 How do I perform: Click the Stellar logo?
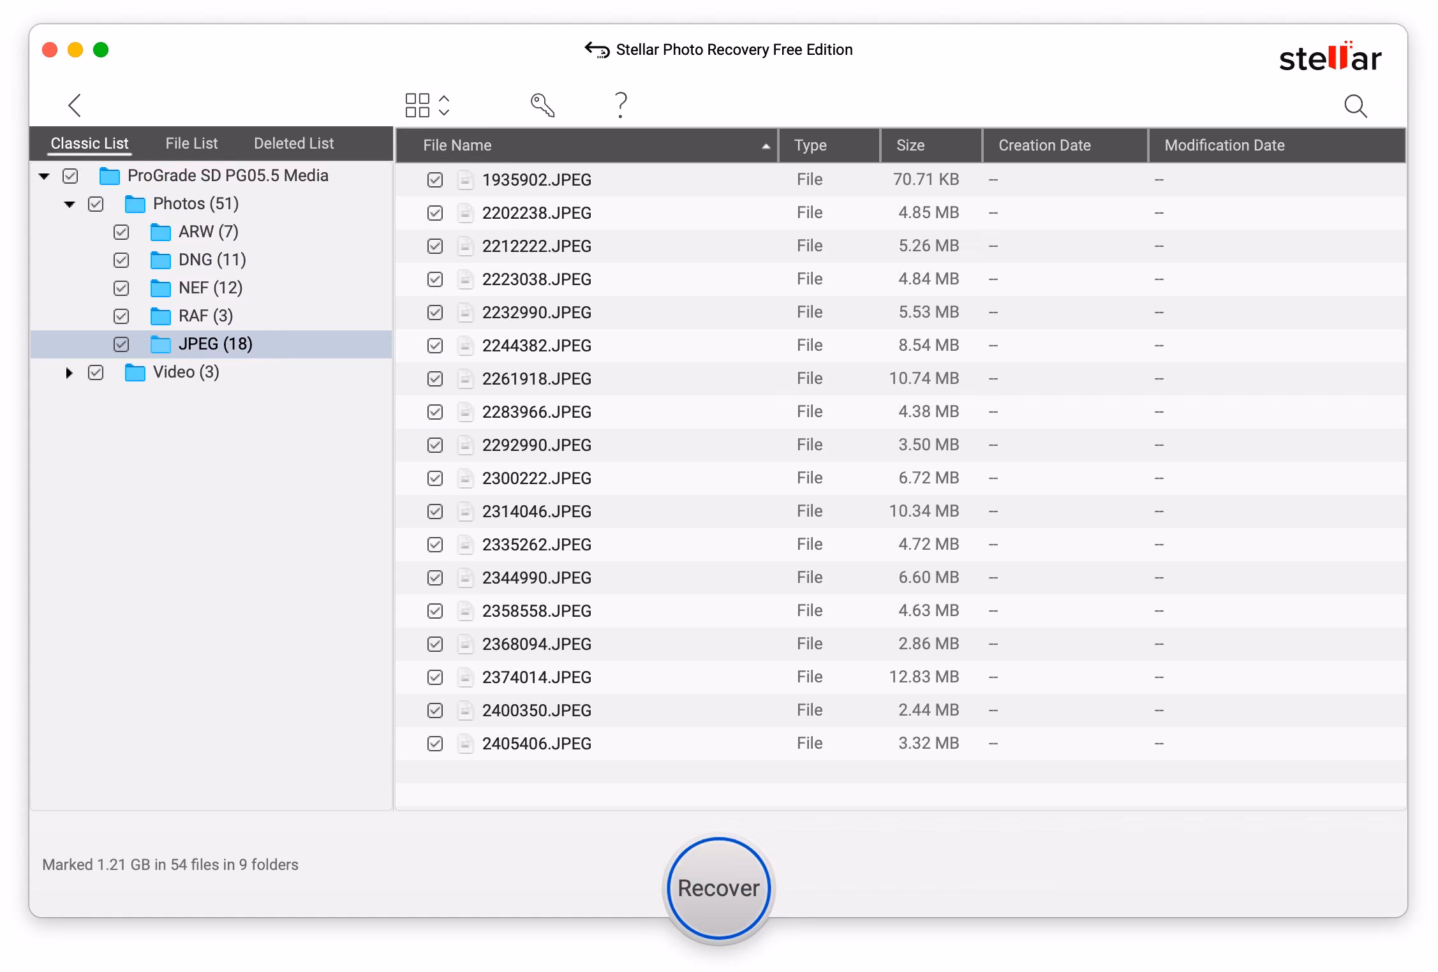click(1330, 56)
